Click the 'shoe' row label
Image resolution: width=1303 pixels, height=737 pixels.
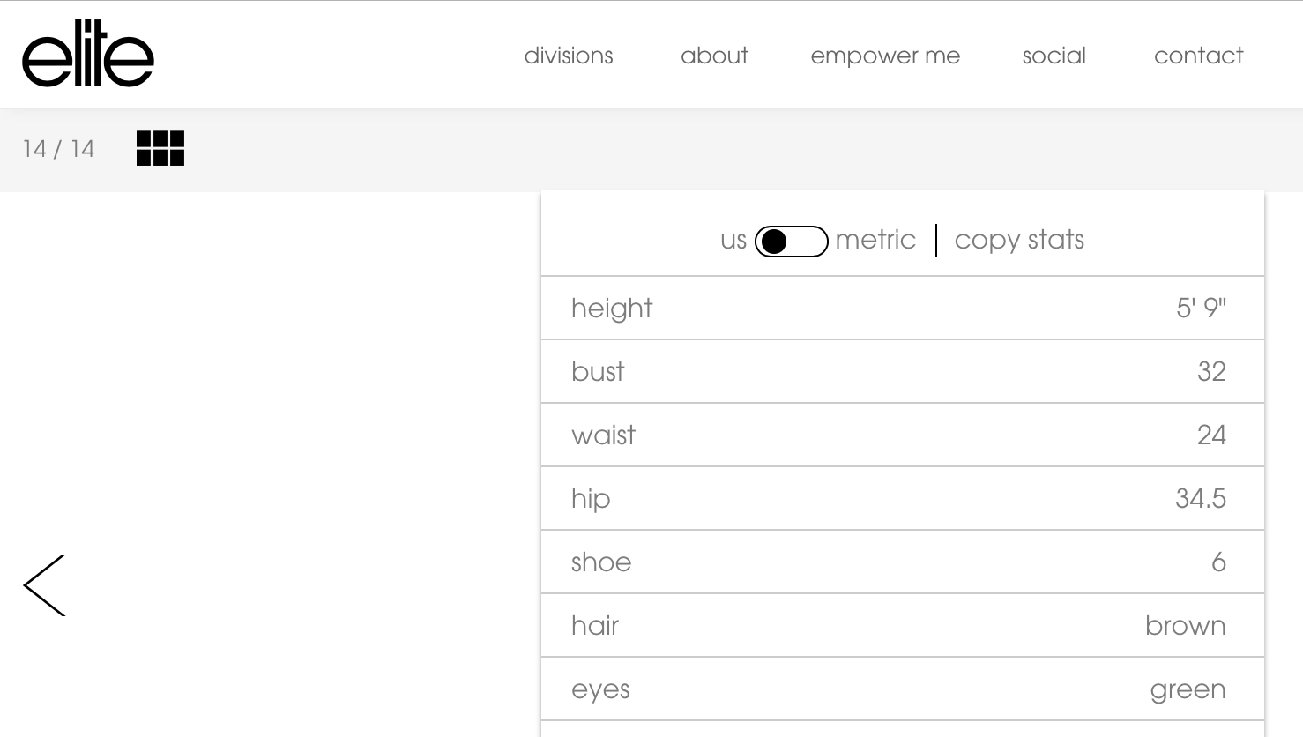coord(601,562)
